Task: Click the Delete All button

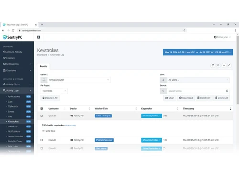Action: pos(221,98)
